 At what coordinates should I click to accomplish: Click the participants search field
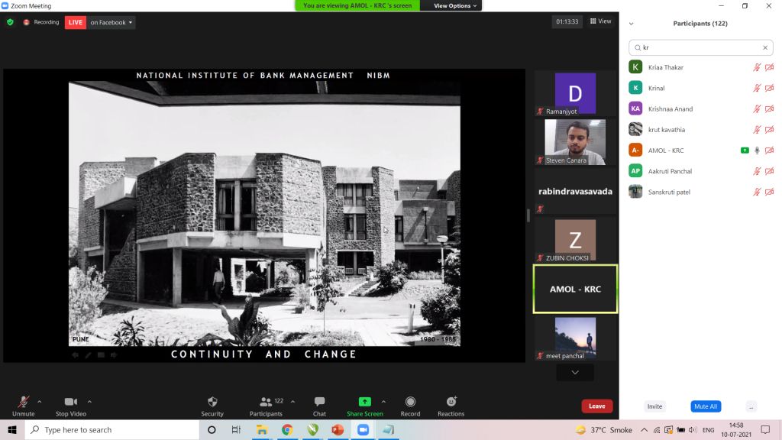(x=701, y=47)
